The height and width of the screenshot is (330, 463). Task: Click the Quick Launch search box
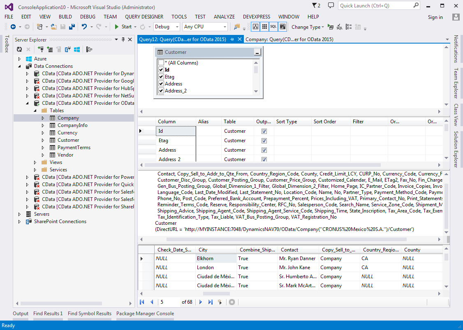[374, 6]
